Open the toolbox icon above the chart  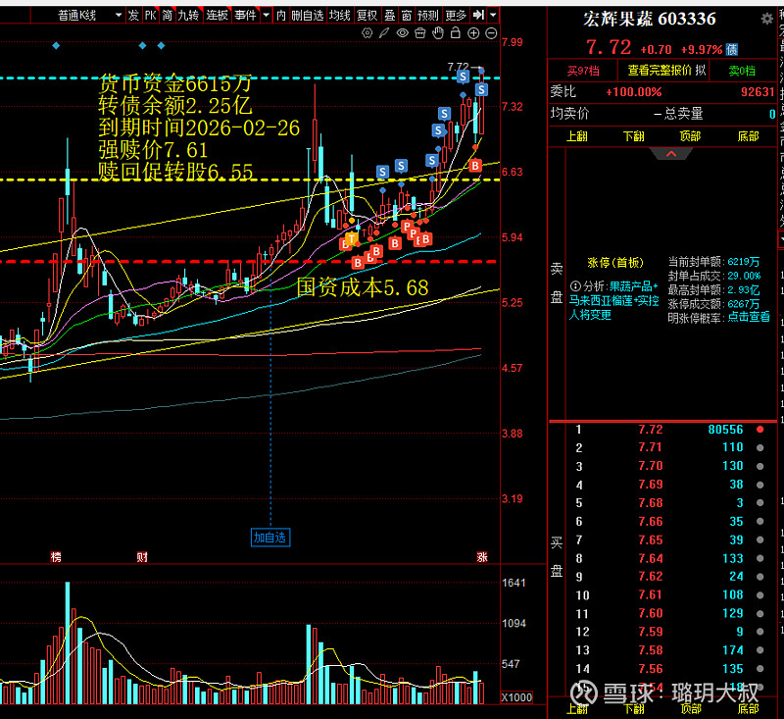420,33
